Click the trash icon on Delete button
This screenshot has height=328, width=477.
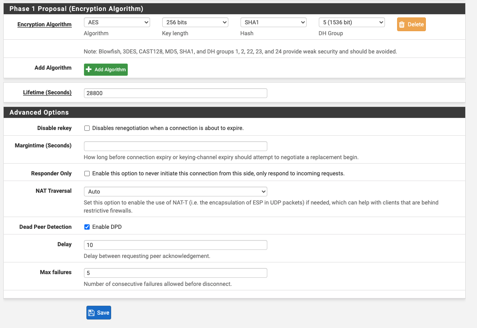click(x=402, y=24)
